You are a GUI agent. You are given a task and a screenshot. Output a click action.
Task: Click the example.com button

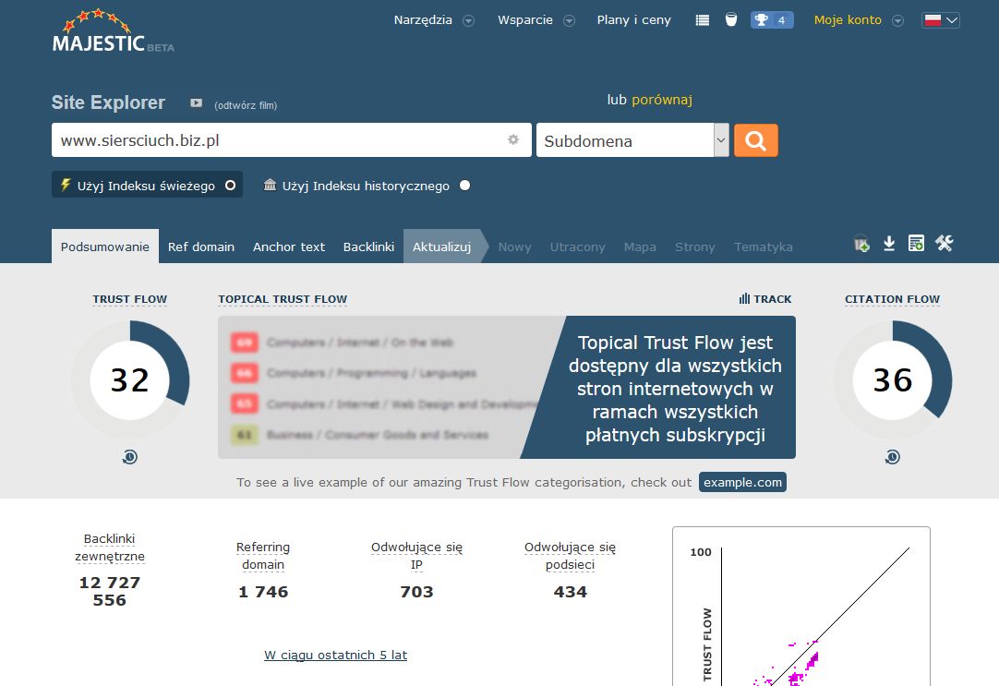(743, 482)
